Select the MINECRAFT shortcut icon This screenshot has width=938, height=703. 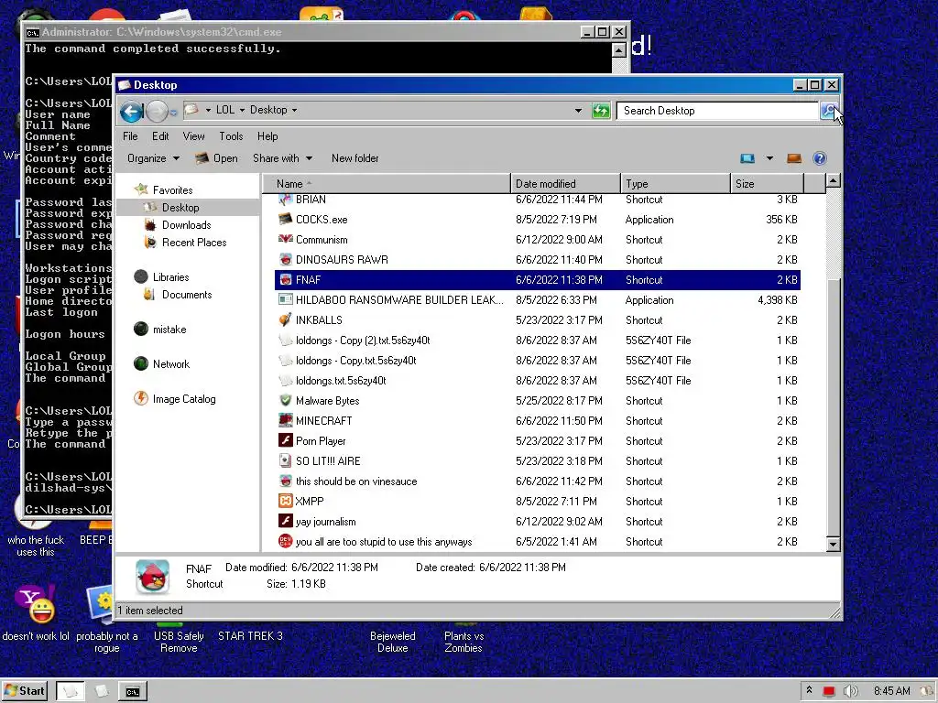[x=286, y=421]
